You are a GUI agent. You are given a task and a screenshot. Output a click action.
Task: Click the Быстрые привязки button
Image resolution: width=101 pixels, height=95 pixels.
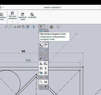point(13,15)
